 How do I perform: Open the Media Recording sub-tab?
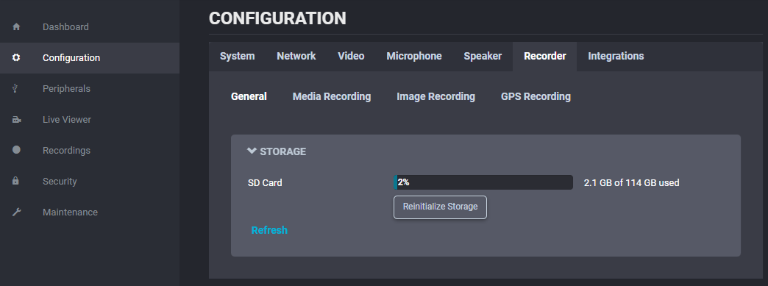pos(332,96)
